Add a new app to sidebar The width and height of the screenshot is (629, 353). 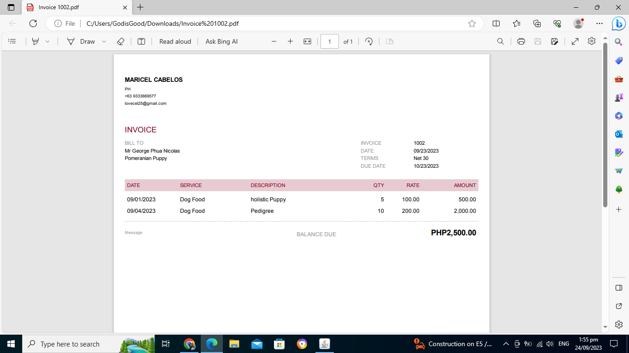[x=619, y=209]
